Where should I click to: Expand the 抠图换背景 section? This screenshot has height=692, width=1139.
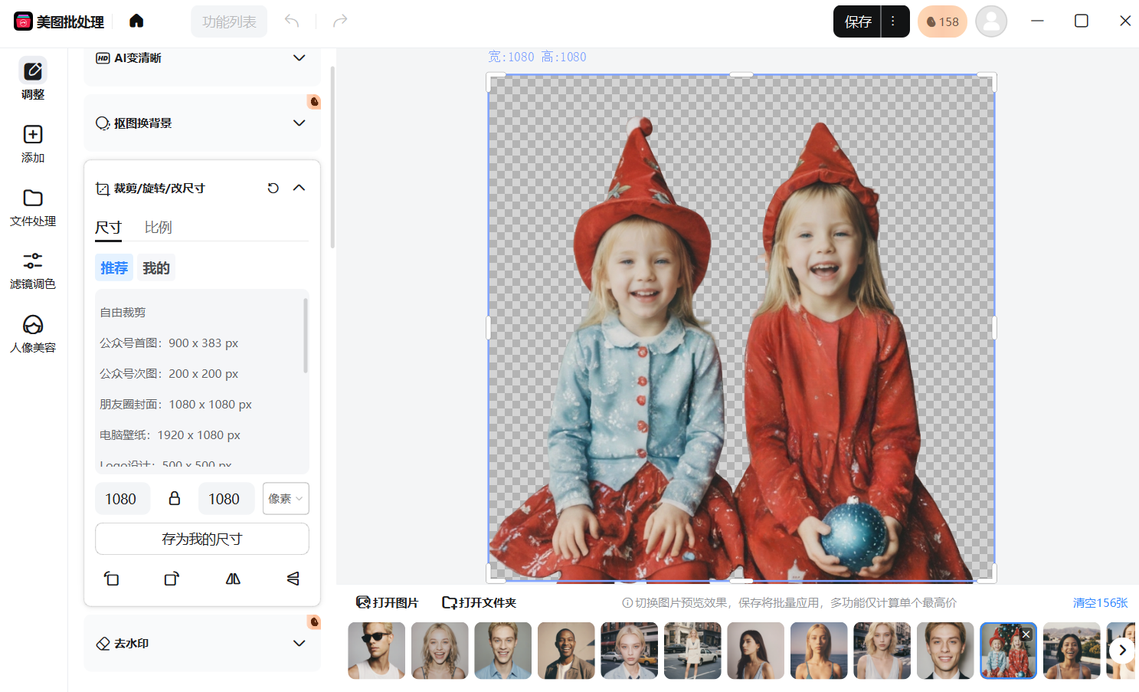(299, 123)
